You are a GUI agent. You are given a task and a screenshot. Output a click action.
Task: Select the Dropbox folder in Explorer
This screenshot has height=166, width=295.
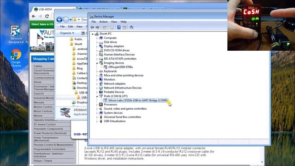(x=80, y=102)
